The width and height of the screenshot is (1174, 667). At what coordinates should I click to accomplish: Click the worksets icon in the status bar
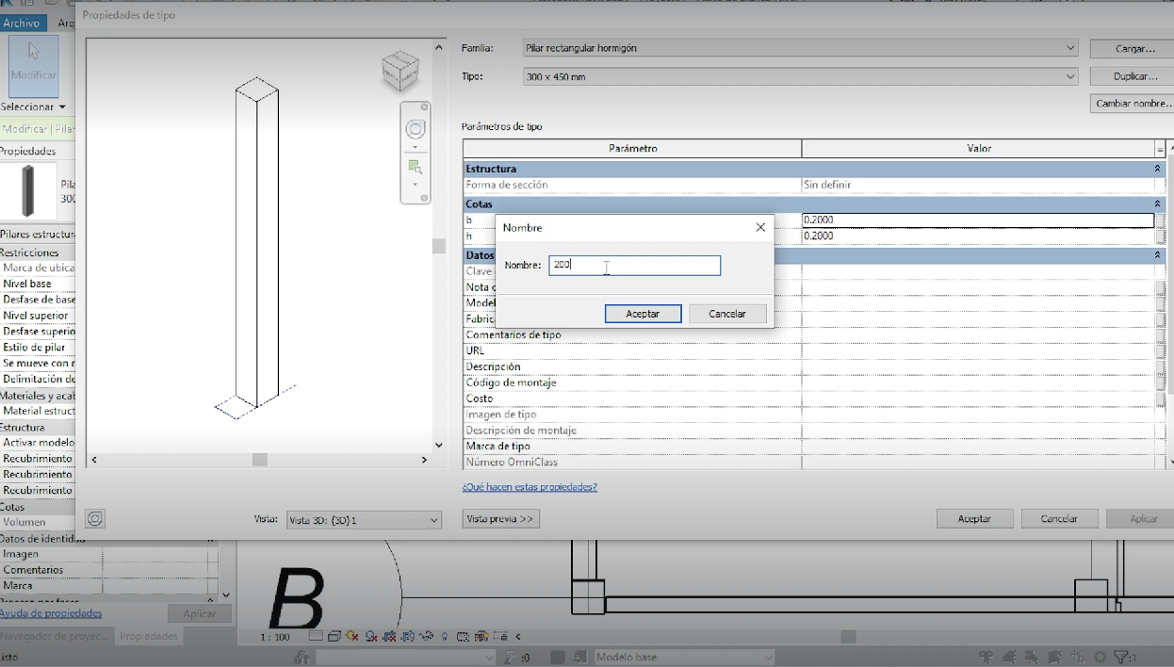click(x=302, y=657)
